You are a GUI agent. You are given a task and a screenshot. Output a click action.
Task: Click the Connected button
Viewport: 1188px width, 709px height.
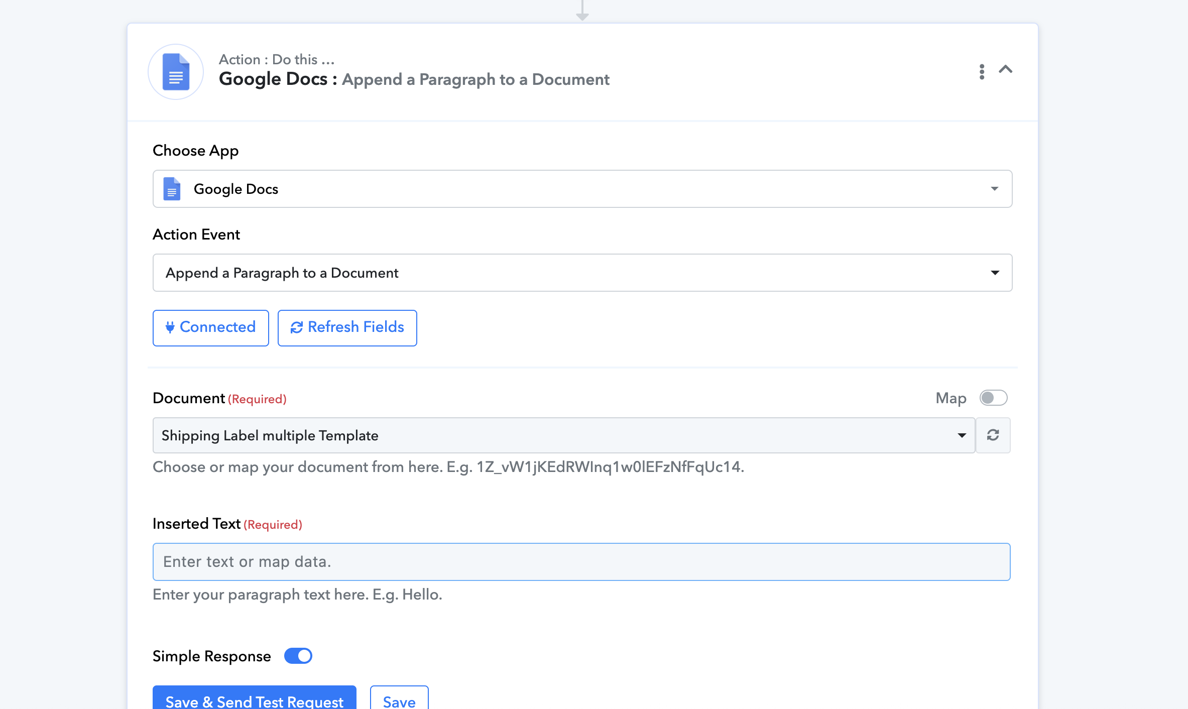point(211,328)
